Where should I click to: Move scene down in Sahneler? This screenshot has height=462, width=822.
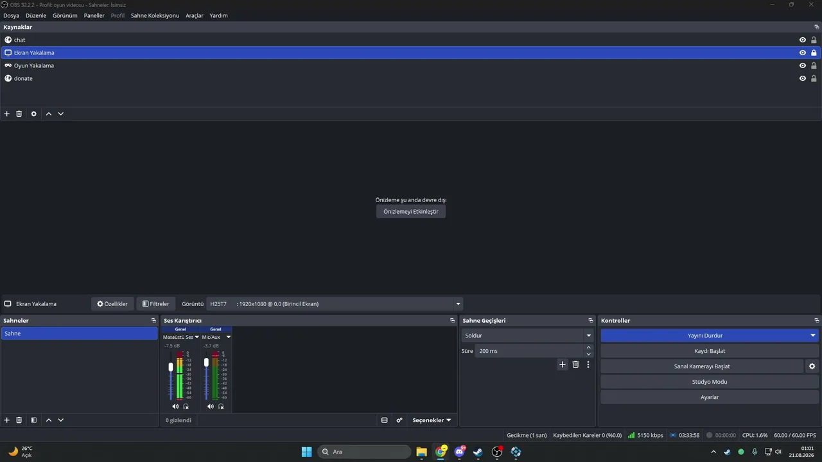61,420
